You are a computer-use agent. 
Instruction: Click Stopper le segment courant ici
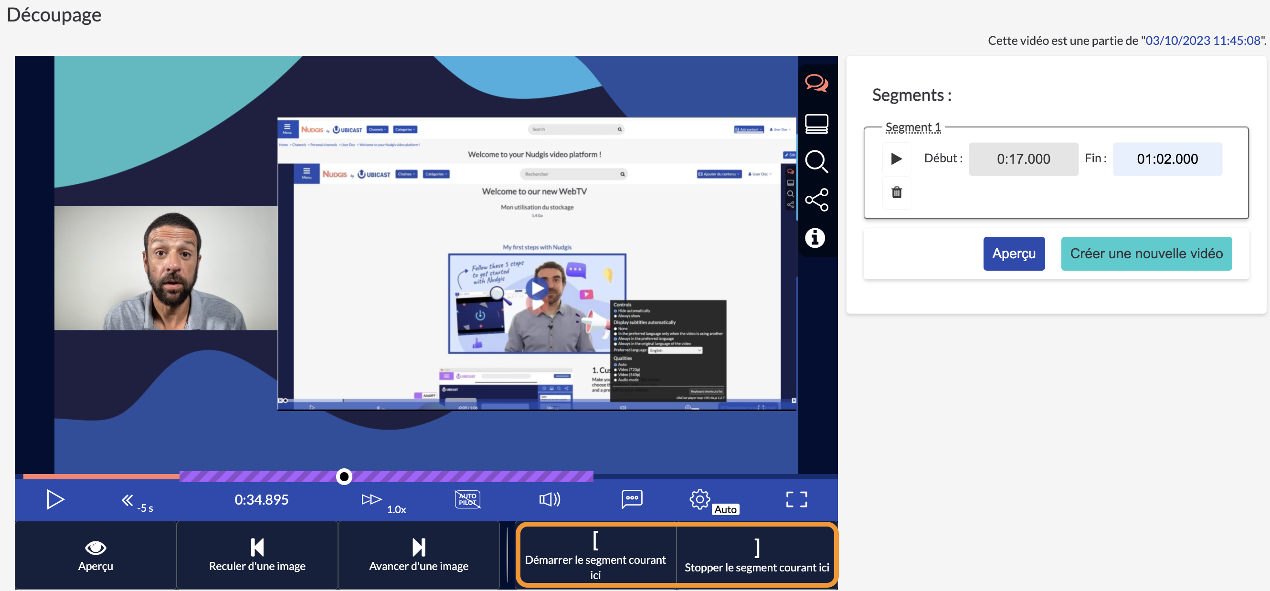click(x=757, y=555)
